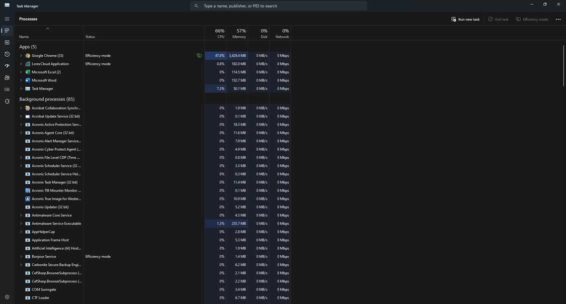Sort by the Network column header

280,33
